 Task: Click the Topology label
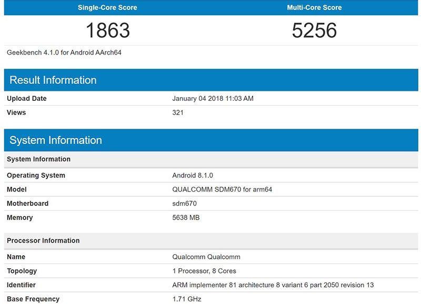tap(22, 271)
